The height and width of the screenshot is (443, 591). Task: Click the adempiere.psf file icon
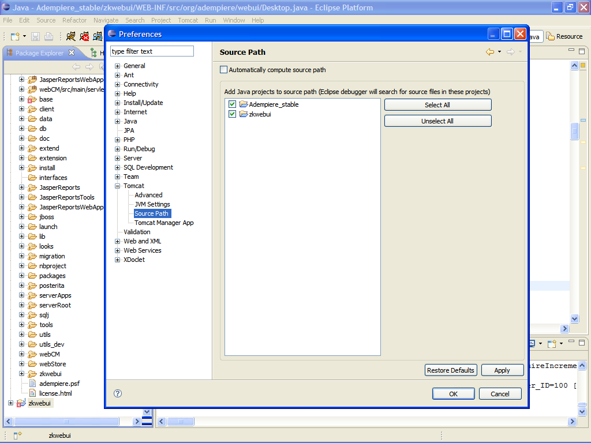coord(33,384)
